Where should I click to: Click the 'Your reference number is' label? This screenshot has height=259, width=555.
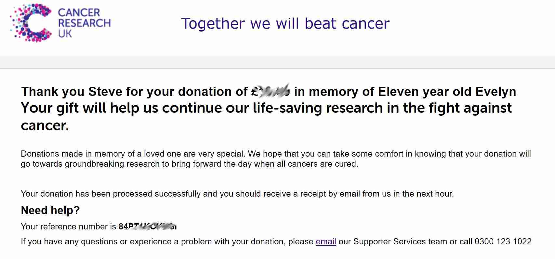68,227
